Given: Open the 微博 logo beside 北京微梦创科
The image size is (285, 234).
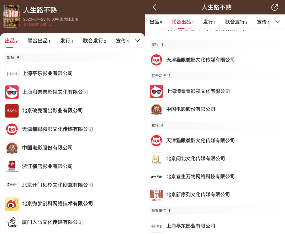Looking at the screenshot, I should coord(12,203).
